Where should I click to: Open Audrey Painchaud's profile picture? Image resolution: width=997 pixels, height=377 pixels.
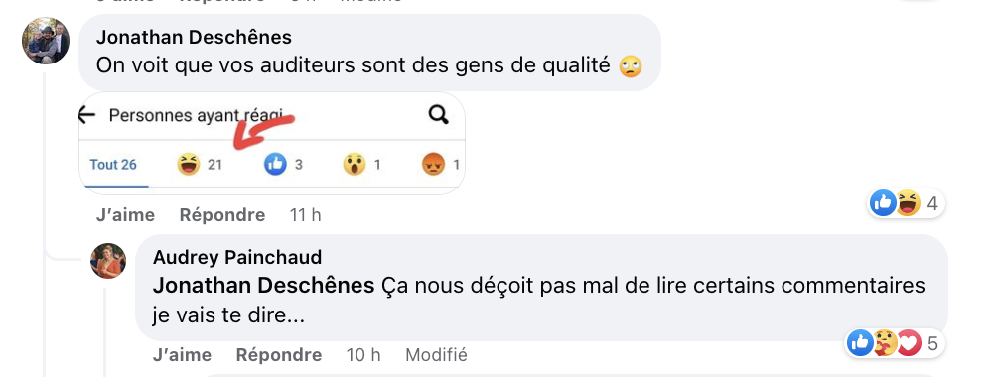(x=108, y=261)
